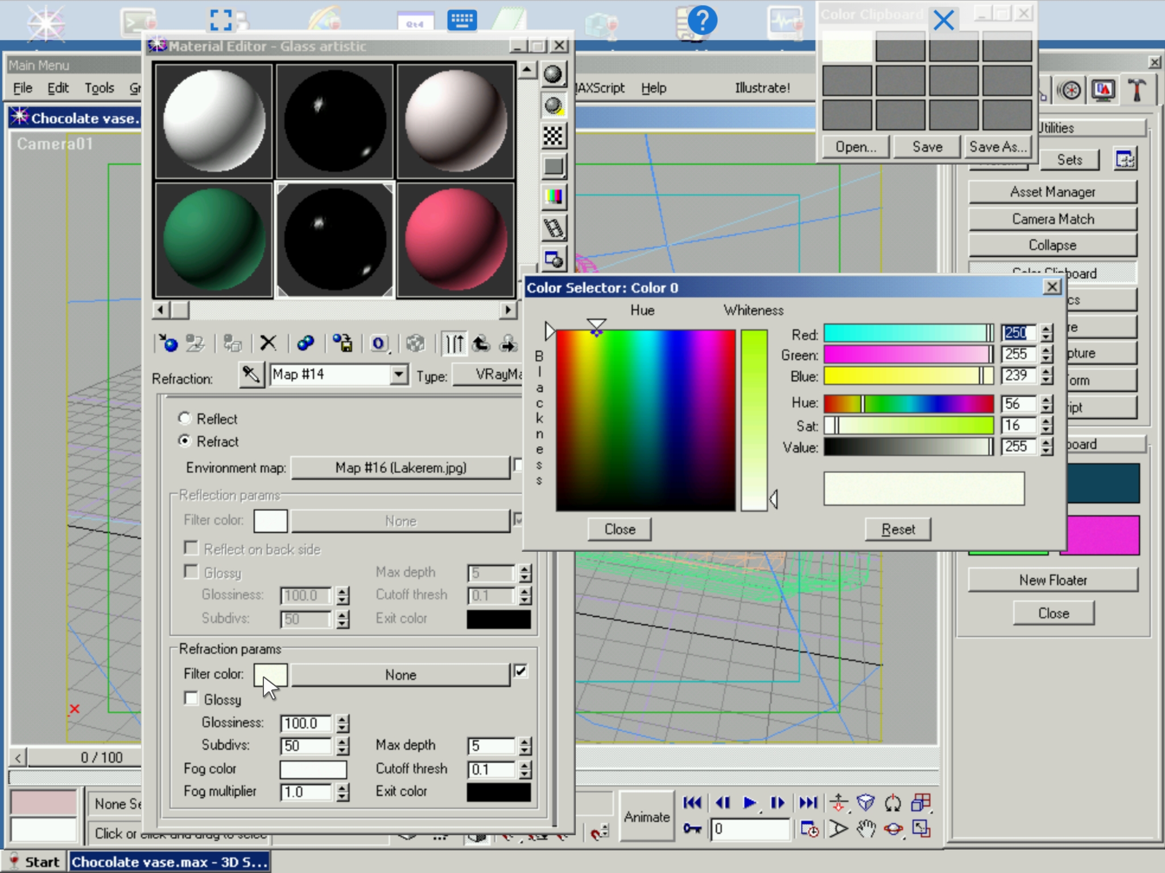The width and height of the screenshot is (1165, 873).
Task: Open the Help menu
Action: [654, 88]
